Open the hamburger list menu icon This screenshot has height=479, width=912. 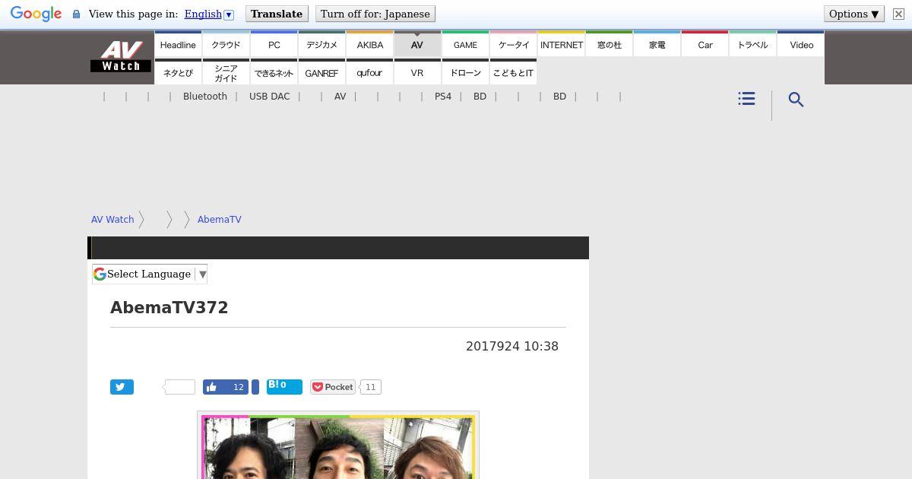tap(746, 99)
